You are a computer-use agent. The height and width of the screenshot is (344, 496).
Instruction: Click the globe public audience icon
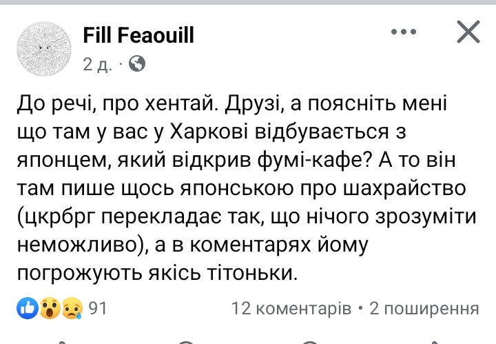coord(137,64)
